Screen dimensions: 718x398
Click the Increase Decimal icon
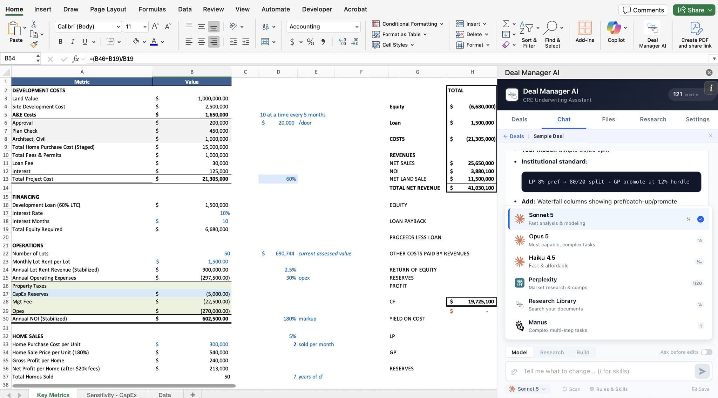click(342, 42)
